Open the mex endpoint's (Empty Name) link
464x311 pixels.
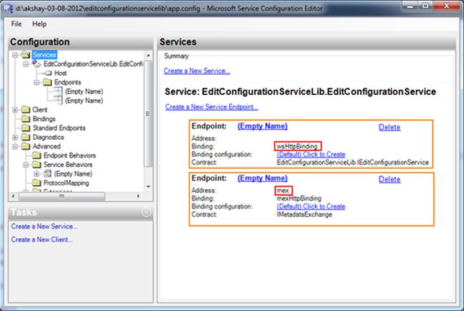(x=263, y=178)
